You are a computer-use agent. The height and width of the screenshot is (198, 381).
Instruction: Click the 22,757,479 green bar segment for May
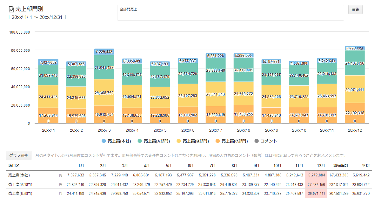point(160,76)
